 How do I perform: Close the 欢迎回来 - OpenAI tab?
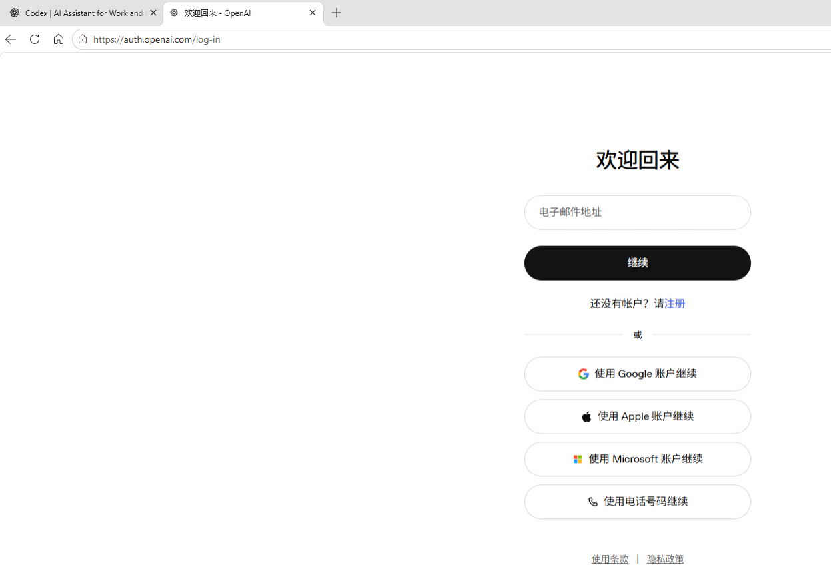tap(313, 13)
